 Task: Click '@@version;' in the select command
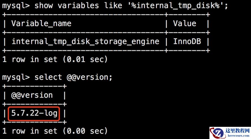(x=90, y=77)
